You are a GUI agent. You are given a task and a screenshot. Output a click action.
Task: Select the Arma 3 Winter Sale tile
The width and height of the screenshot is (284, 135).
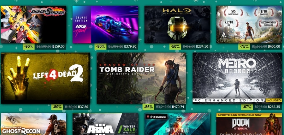105,124
